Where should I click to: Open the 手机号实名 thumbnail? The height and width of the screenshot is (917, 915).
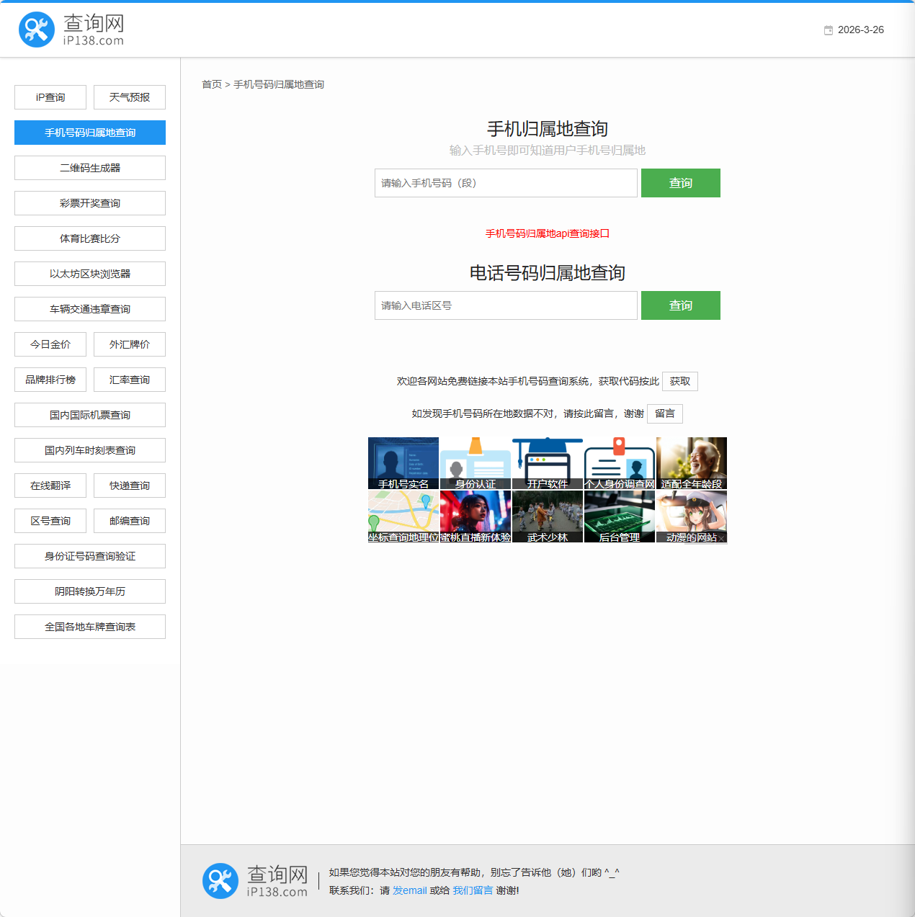[403, 462]
